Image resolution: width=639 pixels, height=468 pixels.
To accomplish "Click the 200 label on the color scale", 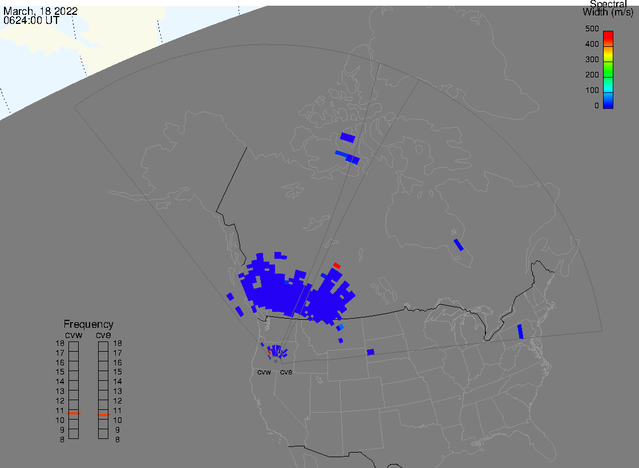I will tap(592, 75).
